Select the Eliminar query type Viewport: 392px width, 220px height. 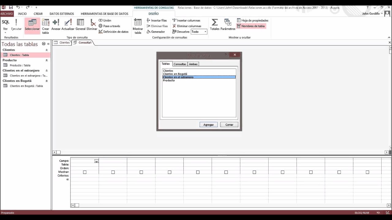pyautogui.click(x=92, y=25)
